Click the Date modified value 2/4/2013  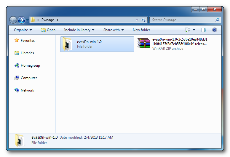(99, 137)
